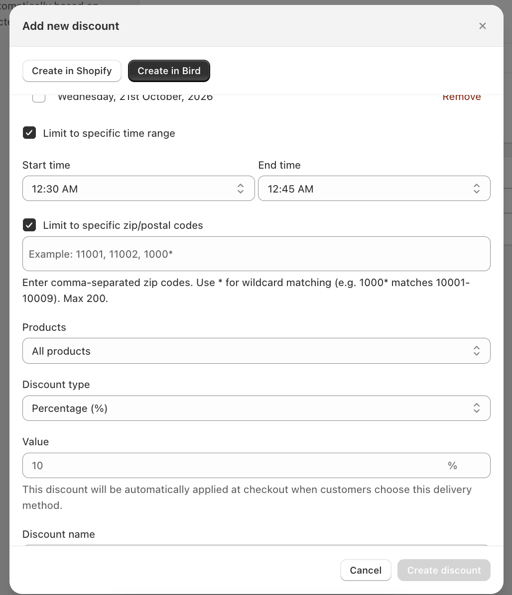Viewport: 512px width, 595px height.
Task: Click the End time label
Action: (279, 165)
